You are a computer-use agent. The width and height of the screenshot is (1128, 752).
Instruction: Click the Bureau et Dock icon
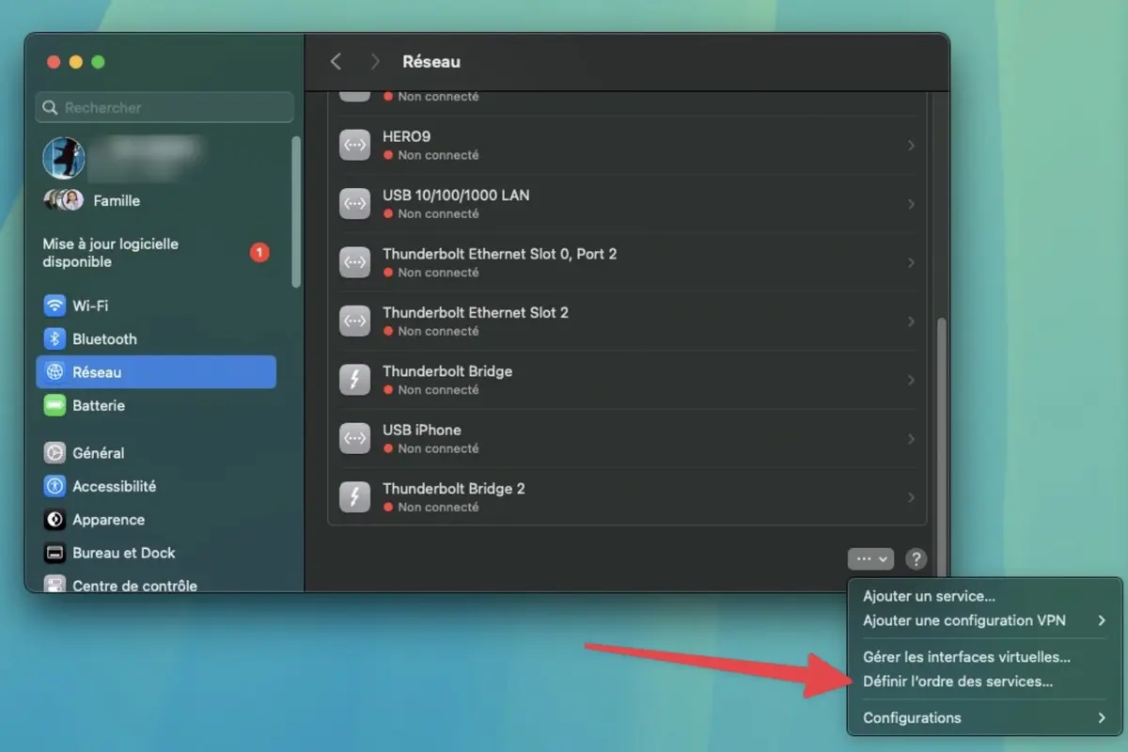pos(54,553)
